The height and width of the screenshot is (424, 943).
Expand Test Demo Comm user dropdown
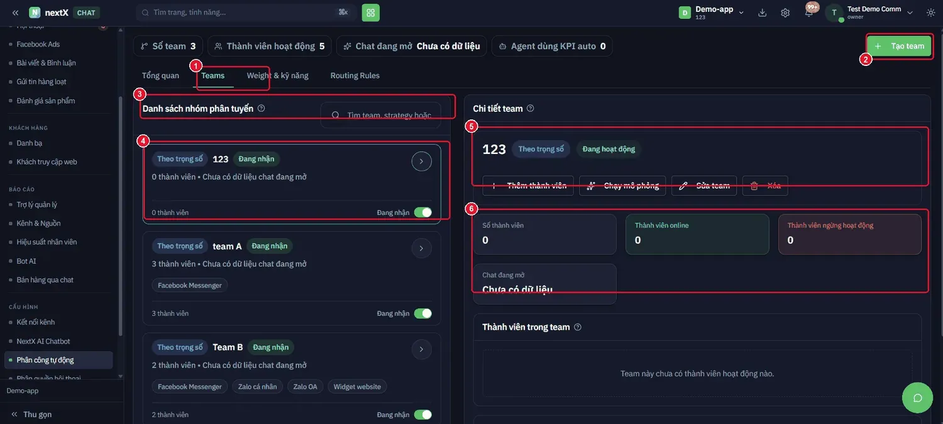[x=910, y=13]
